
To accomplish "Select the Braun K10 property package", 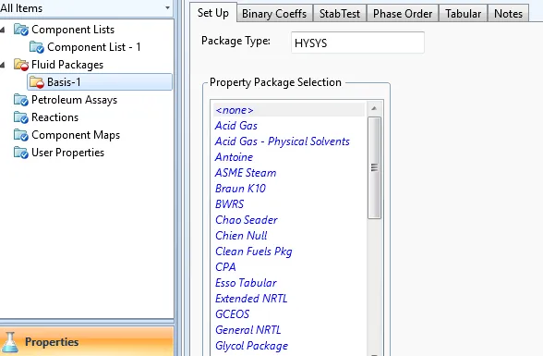I will coord(240,189).
